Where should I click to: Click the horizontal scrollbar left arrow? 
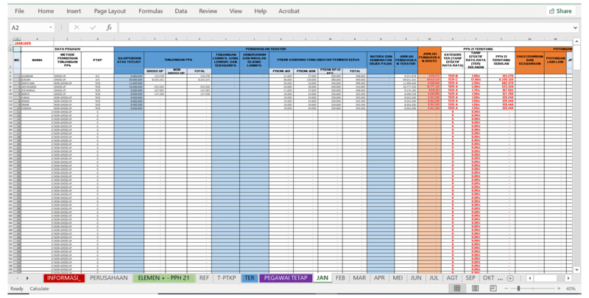(x=529, y=278)
